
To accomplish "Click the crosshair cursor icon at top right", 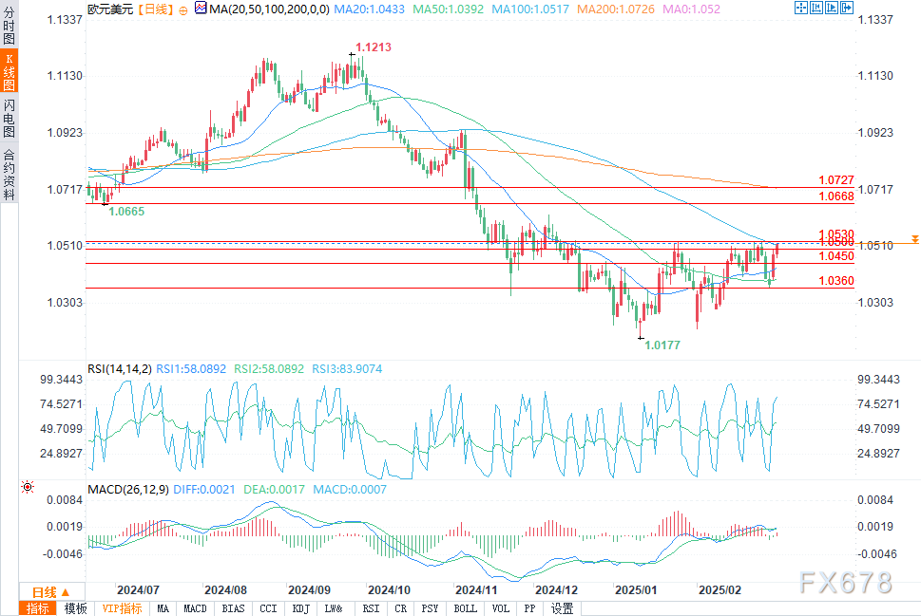I will click(x=801, y=8).
